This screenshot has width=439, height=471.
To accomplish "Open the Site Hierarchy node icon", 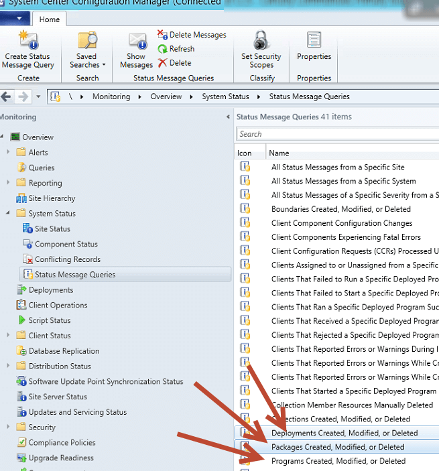I will (21, 198).
